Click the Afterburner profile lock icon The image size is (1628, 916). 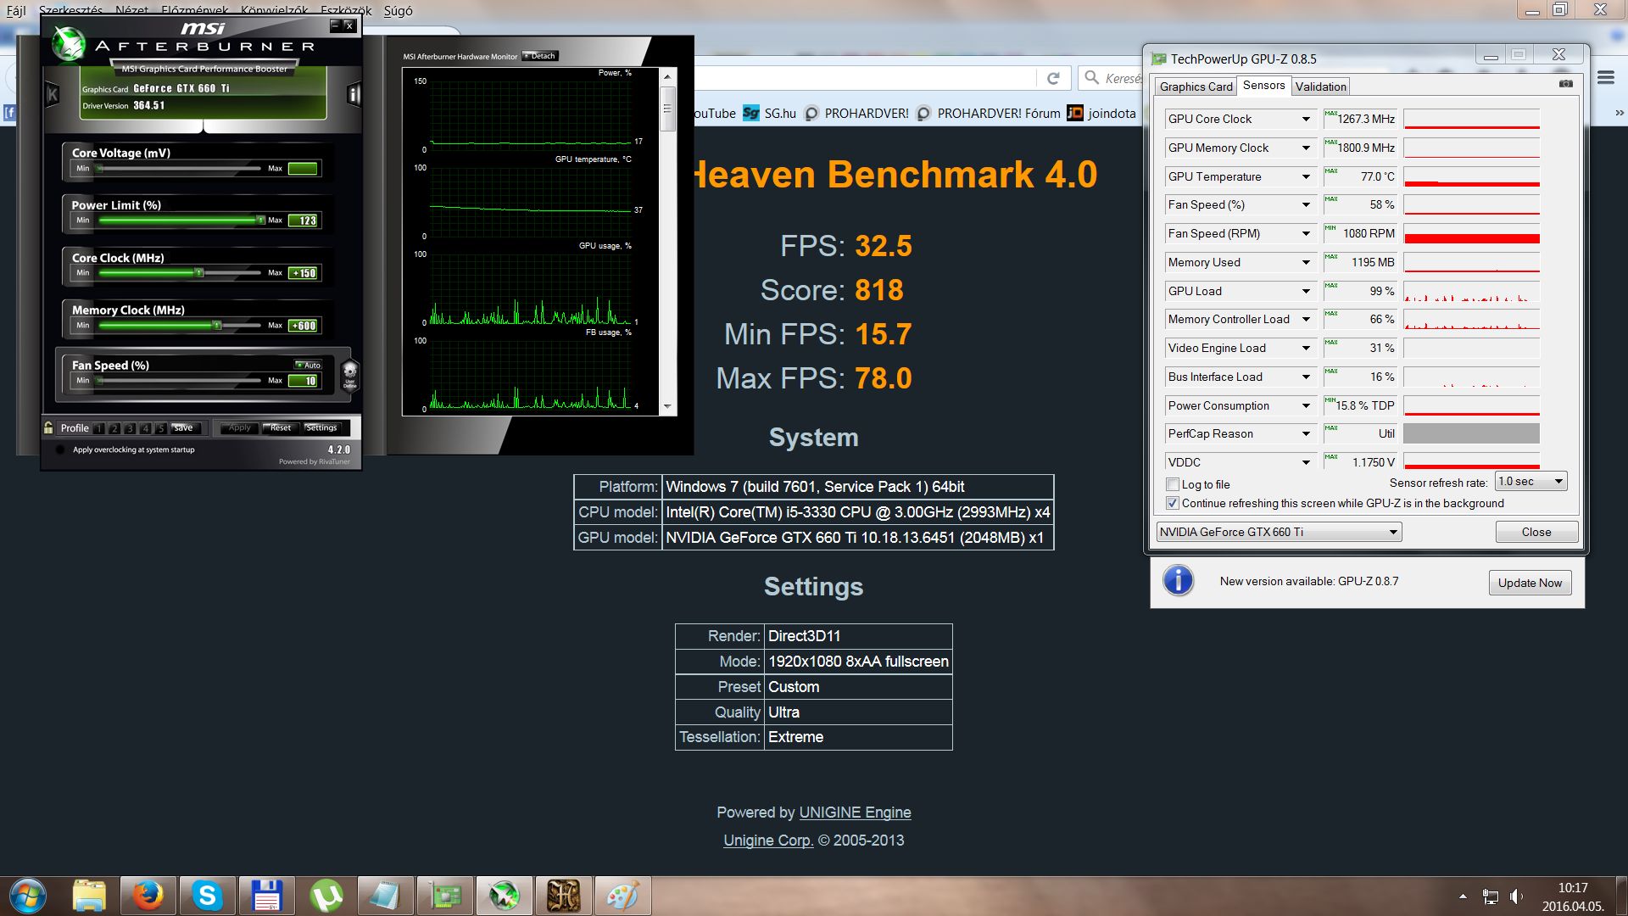pos(48,427)
